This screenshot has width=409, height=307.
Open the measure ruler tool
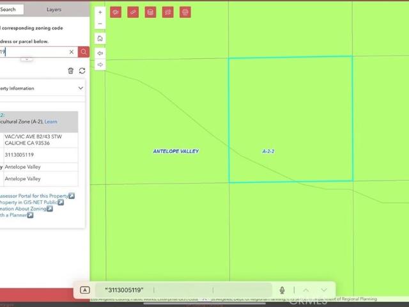133,12
